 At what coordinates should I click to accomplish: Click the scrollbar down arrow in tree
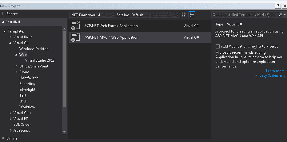point(64,132)
